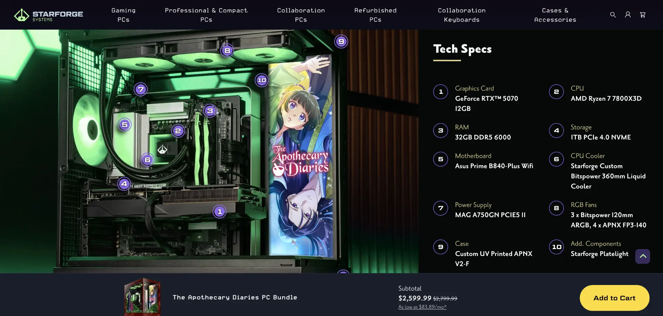Viewport: 663px width, 316px height.
Task: Click spec badge 6 beside CPU Cooler
Action: click(x=556, y=159)
